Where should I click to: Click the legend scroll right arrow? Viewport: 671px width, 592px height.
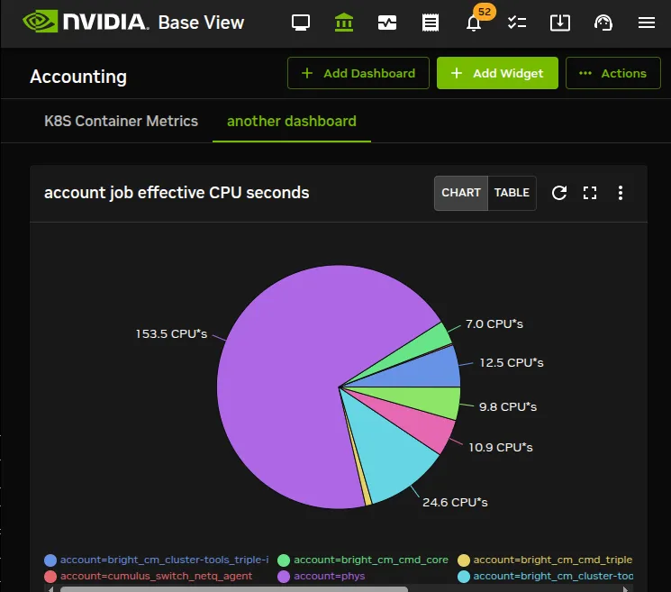[x=625, y=589]
